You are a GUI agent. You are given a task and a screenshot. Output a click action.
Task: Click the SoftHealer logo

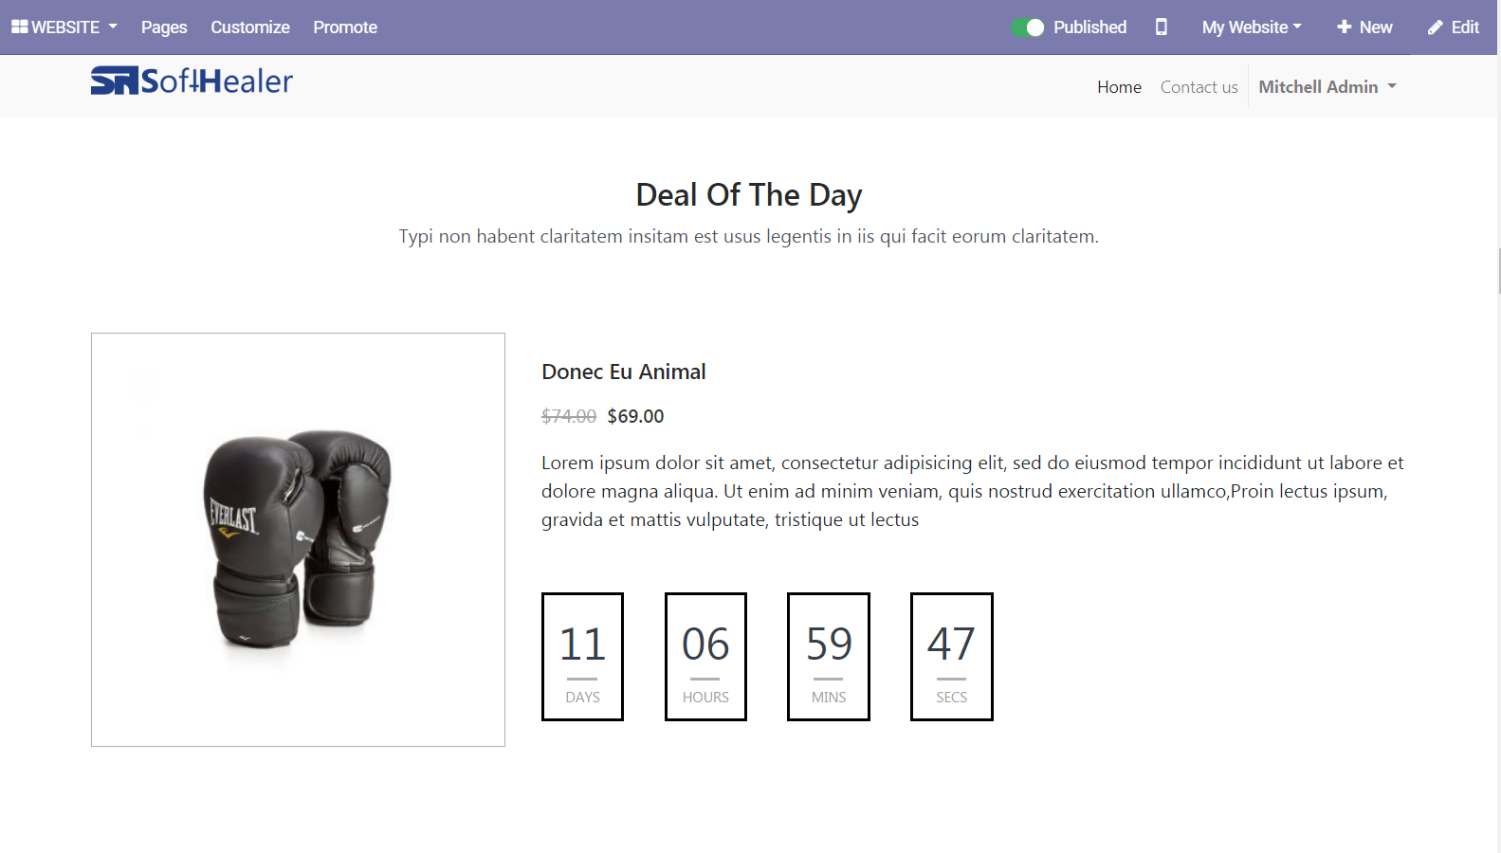pos(192,81)
